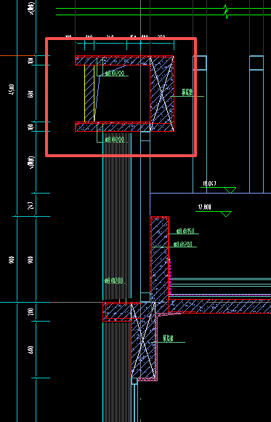Select the dark gray striped louver column
The width and height of the screenshot is (271, 422).
117,215
